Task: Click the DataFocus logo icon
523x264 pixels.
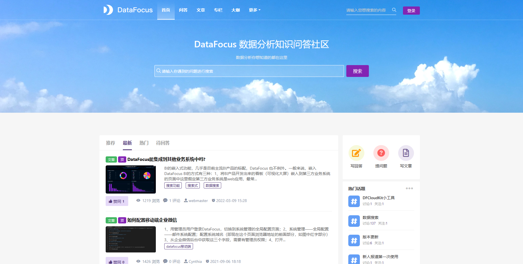Action: (108, 10)
